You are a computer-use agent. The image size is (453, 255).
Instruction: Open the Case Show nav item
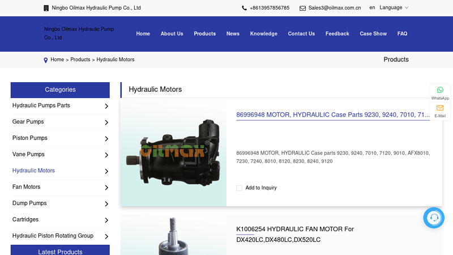[373, 34]
